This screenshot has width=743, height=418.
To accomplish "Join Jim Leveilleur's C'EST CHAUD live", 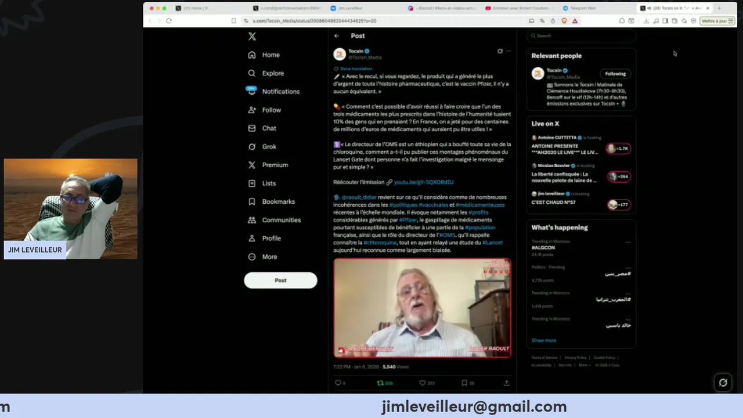I will point(619,204).
